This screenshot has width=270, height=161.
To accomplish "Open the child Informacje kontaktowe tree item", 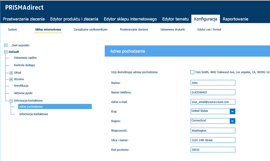I will click(34, 114).
